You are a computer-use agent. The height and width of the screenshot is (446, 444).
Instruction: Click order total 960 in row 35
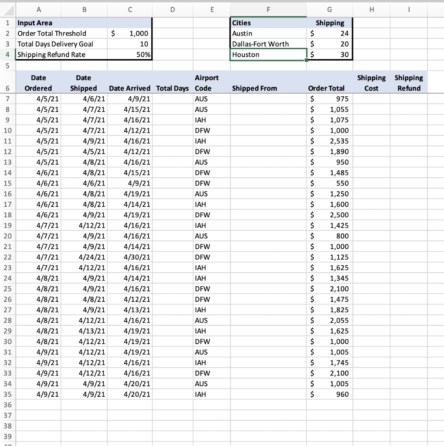[x=329, y=394]
